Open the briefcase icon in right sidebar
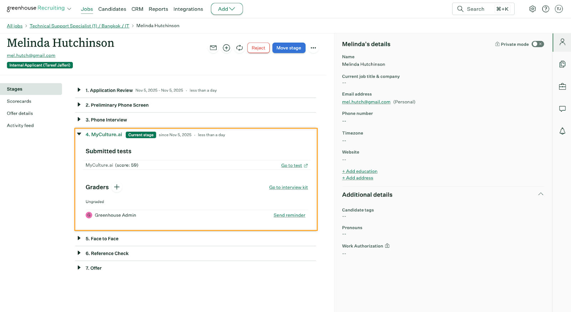 [562, 87]
